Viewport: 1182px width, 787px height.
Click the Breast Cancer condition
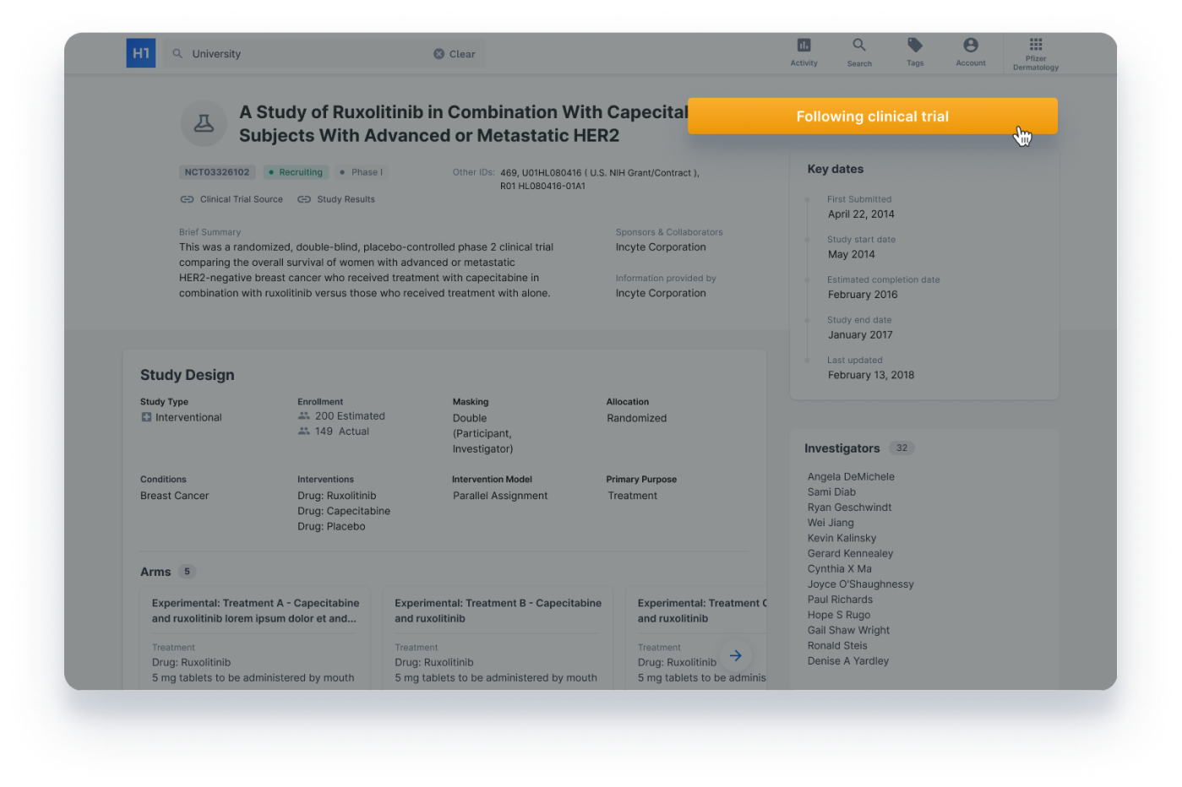[x=174, y=496]
